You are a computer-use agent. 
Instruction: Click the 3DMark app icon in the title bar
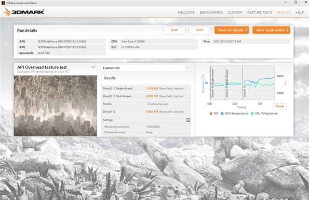click(3, 3)
